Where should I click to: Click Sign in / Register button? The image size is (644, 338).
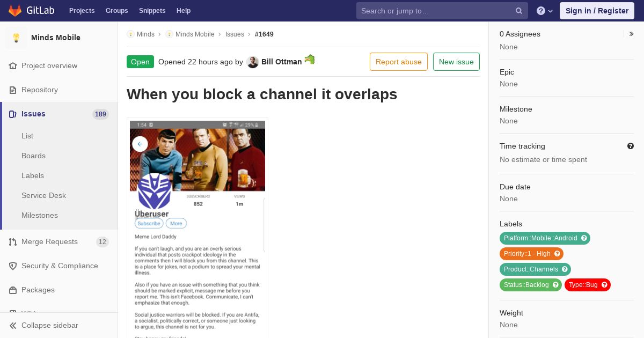point(597,11)
